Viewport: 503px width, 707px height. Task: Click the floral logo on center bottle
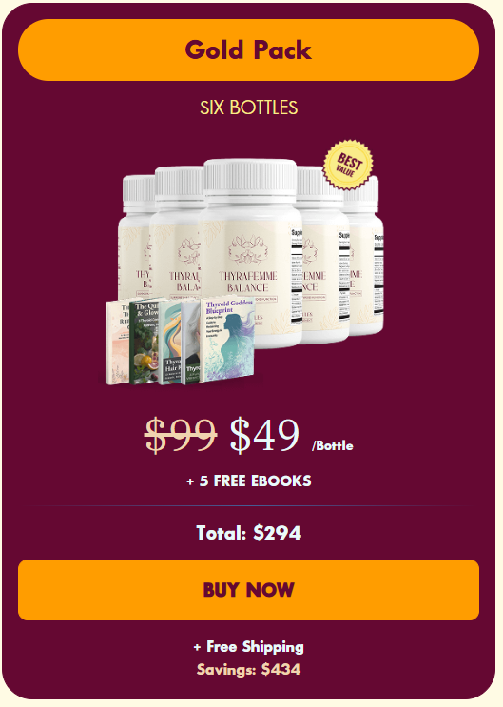pos(248,250)
